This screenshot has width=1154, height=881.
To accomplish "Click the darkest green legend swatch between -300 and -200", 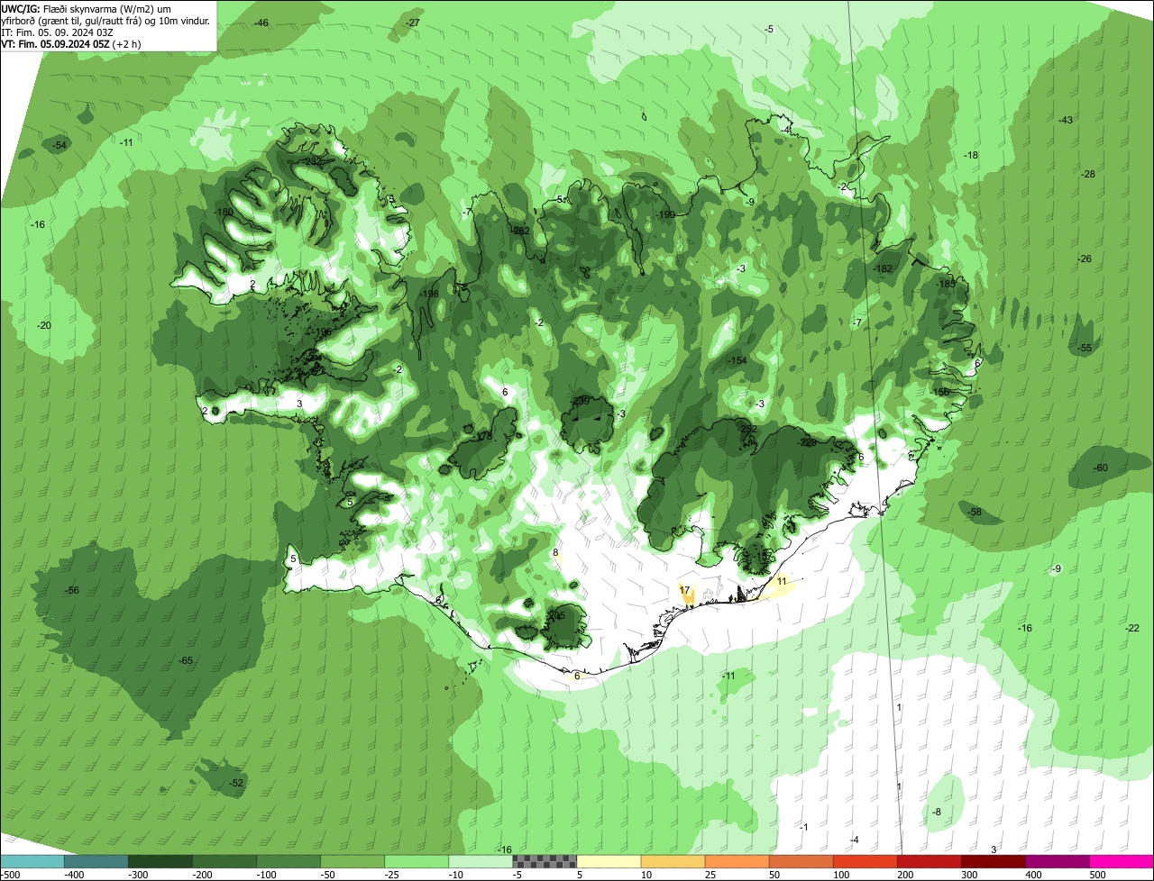I will (x=160, y=861).
